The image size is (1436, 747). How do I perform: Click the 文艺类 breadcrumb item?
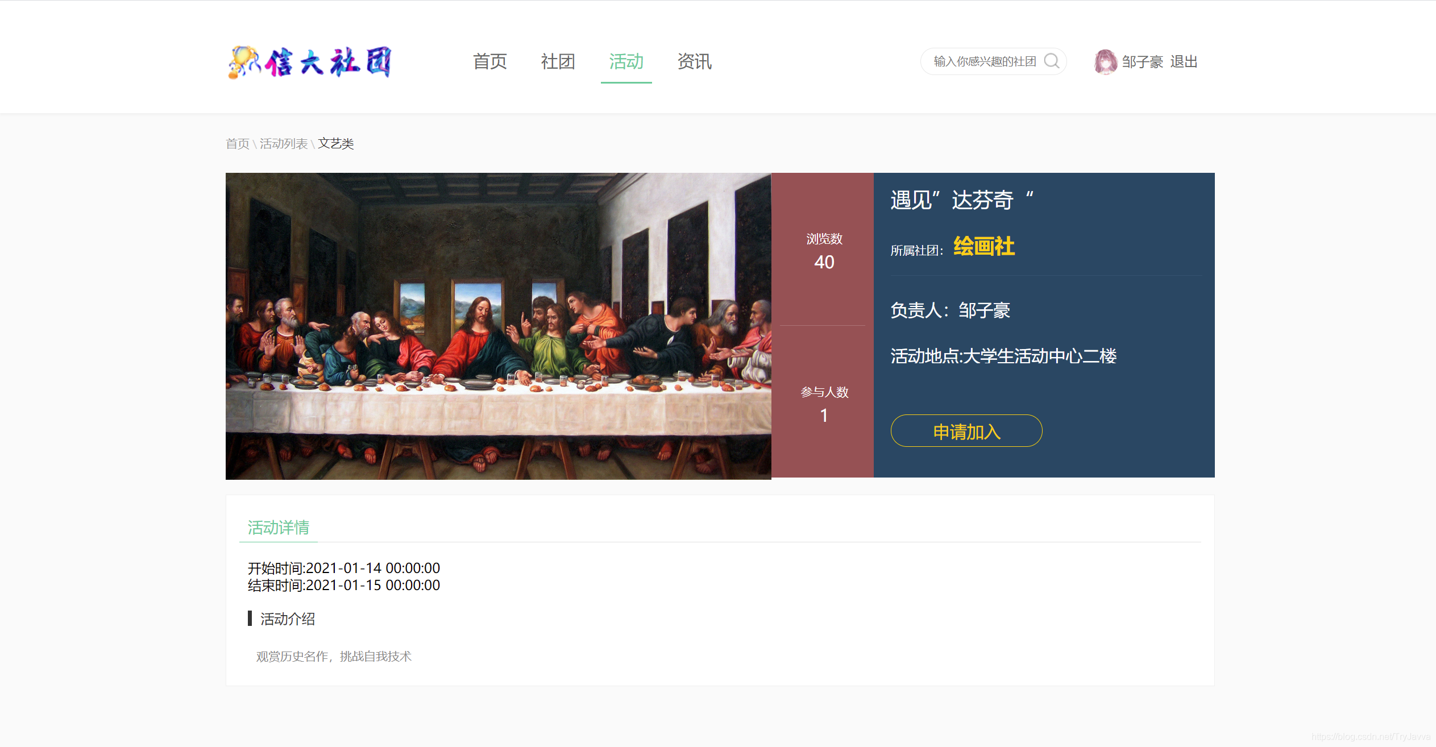(336, 144)
